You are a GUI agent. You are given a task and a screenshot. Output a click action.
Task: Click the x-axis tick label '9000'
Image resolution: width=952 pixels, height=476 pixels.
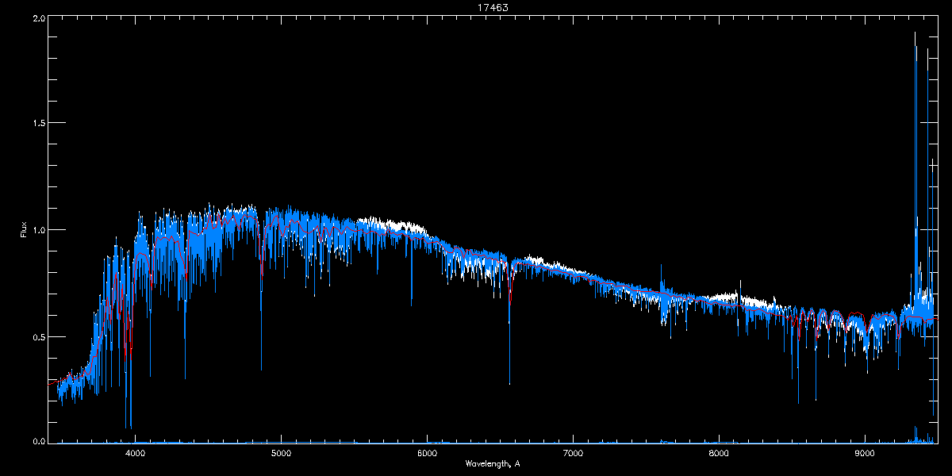point(866,454)
